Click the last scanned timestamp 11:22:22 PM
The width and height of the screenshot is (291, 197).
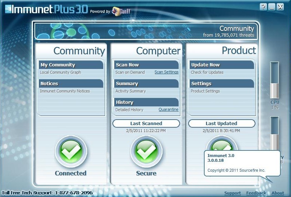pyautogui.click(x=146, y=131)
